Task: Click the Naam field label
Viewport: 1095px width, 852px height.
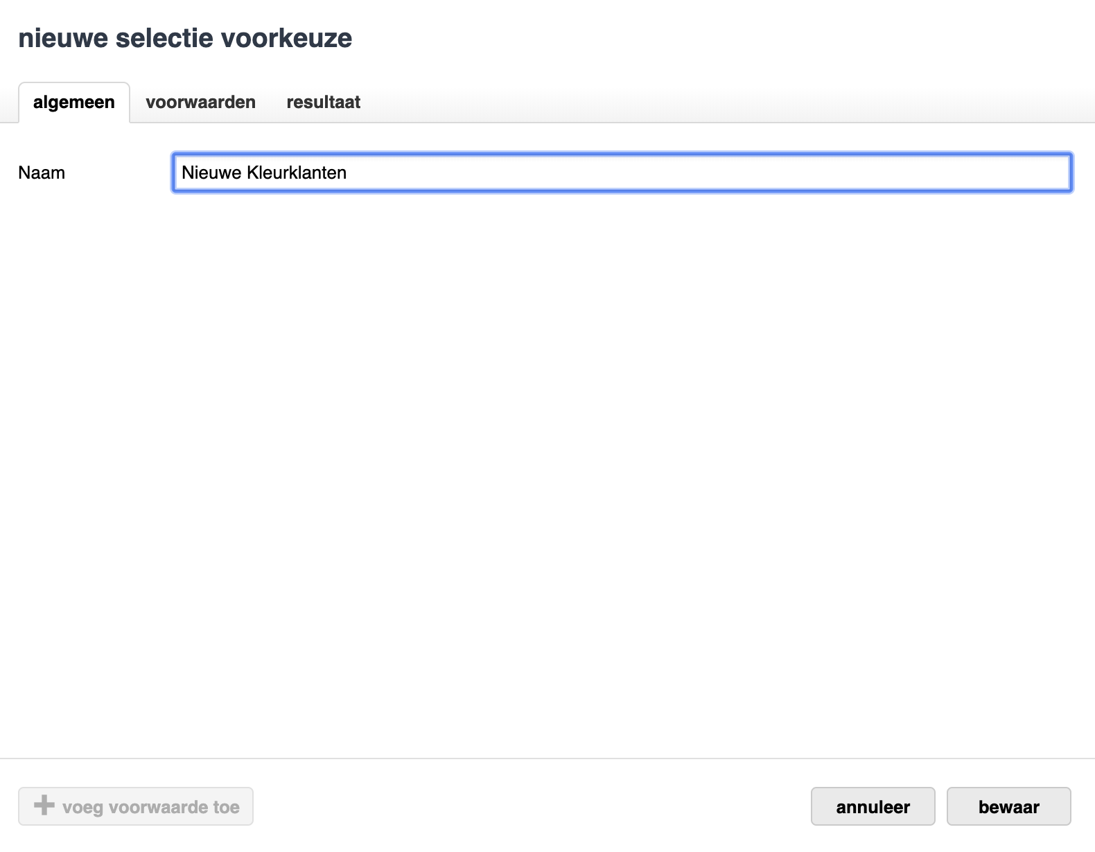Action: tap(42, 172)
